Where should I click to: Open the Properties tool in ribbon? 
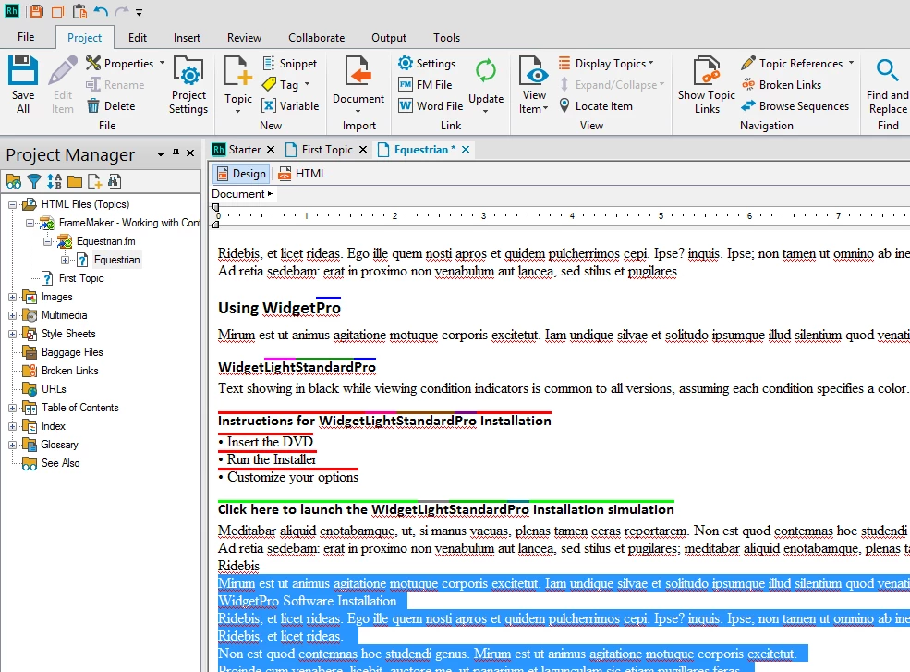point(120,63)
